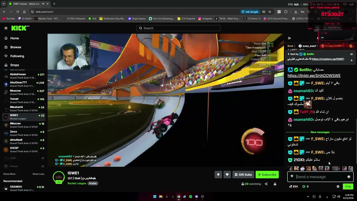Open a new browser tab
Viewport: 357px width, 201px height.
click(54, 4)
